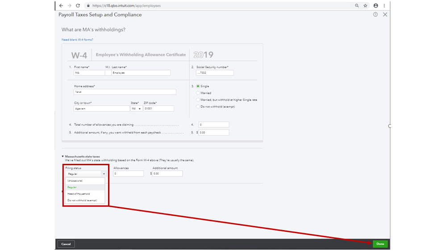Image resolution: width=446 pixels, height=251 pixels.
Task: Open Need blank W-4 forms link
Action: 77,40
